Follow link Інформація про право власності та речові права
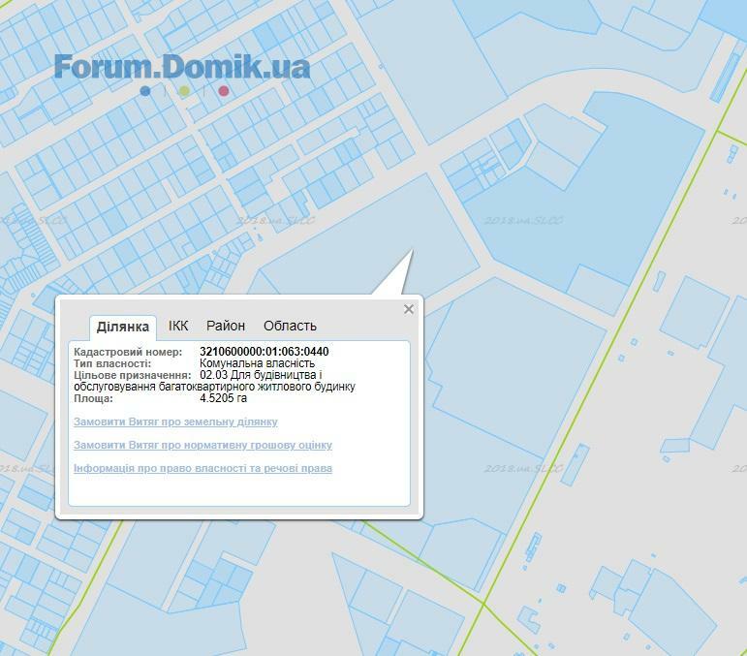 pyautogui.click(x=202, y=468)
